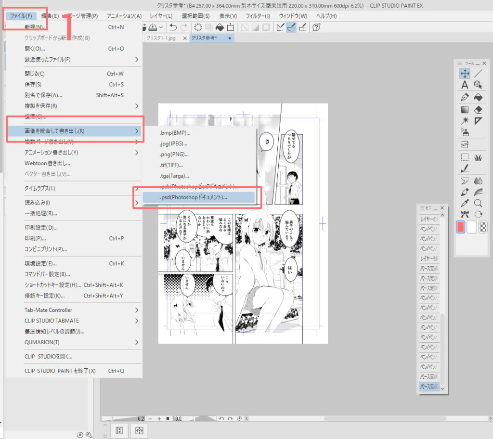Open the Filter (フィルター) menu

[x=258, y=16]
